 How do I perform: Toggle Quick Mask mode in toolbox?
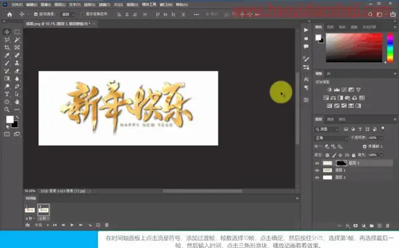(7, 134)
